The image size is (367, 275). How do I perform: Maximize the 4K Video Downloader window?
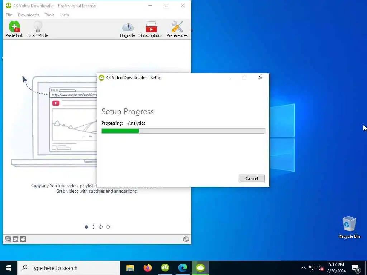[x=166, y=5]
